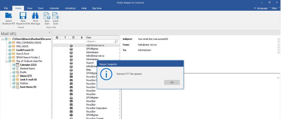Collapse the message preview chevron
Viewport: 281px width, 119px height.
(x=278, y=78)
